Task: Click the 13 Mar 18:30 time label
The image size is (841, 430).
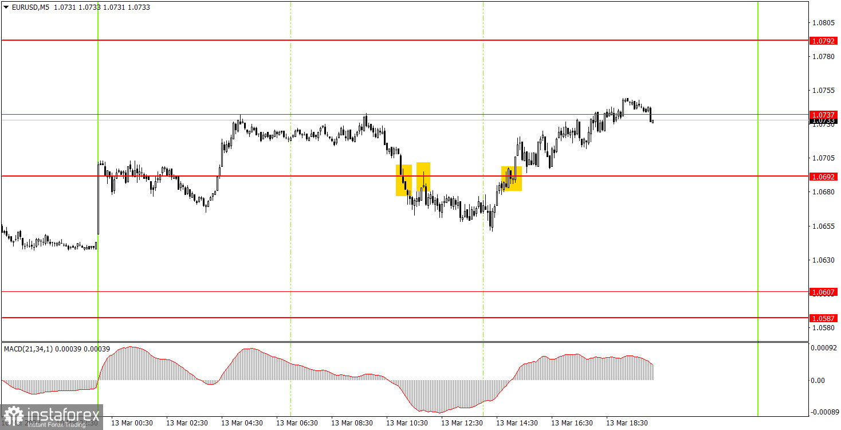Action: [627, 423]
